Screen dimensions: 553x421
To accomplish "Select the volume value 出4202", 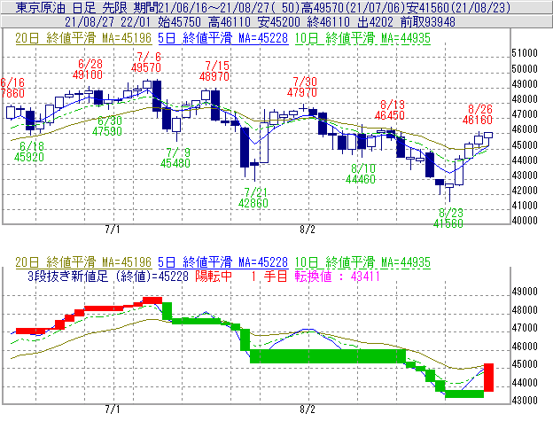I will (375, 22).
